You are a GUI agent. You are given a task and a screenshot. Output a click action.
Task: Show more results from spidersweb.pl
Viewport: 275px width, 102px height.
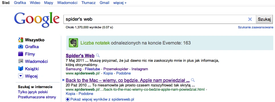click(102, 99)
